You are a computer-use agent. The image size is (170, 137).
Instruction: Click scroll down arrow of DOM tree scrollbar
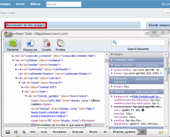[x=107, y=127]
